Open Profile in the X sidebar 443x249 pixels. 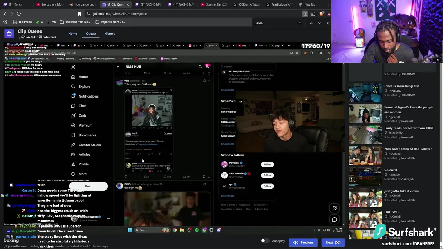pyautogui.click(x=80, y=164)
